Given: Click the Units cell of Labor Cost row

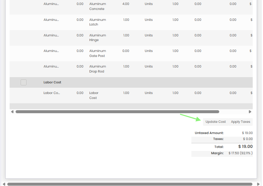Looking at the screenshot, I should [x=149, y=93].
